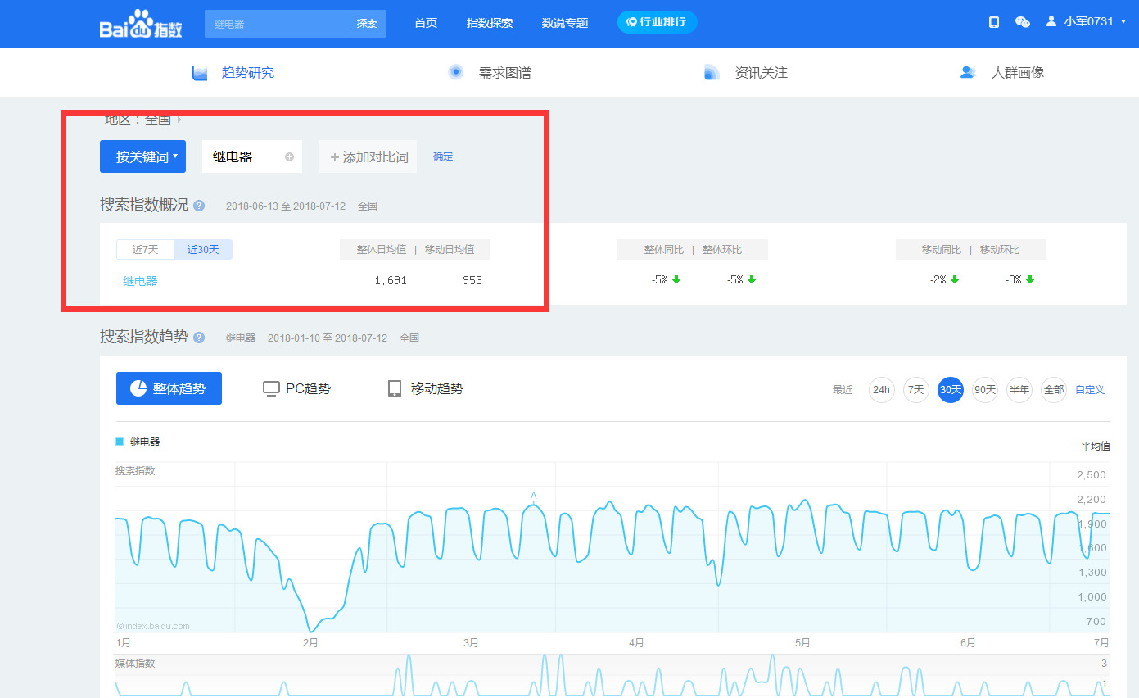
Task: Click the 移动日均值 value 953
Action: pos(472,280)
